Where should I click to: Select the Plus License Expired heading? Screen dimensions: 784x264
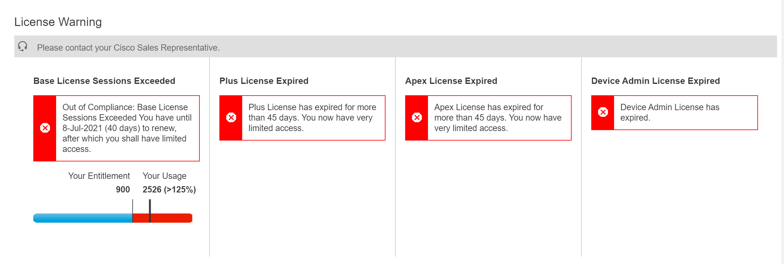[x=264, y=81]
